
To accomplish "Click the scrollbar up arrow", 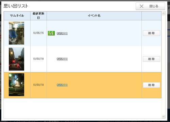I will (x=163, y=14).
